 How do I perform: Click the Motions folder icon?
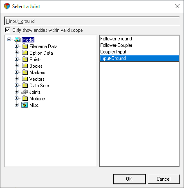click(x=25, y=99)
